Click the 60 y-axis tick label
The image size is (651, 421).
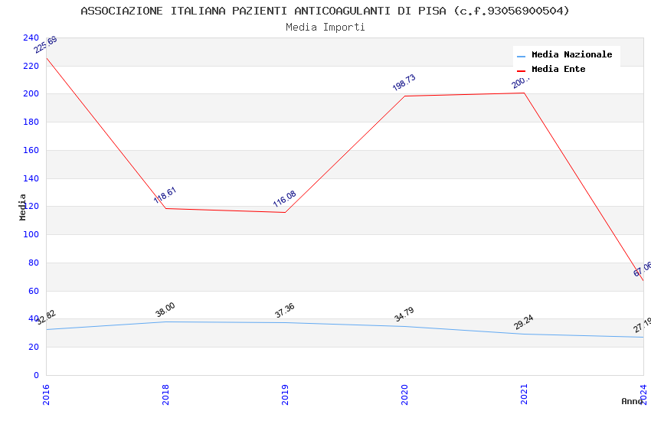[34, 291]
